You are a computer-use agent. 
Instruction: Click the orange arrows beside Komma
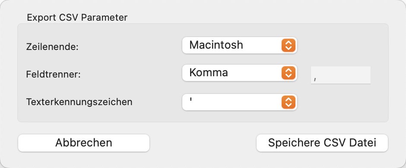point(289,73)
